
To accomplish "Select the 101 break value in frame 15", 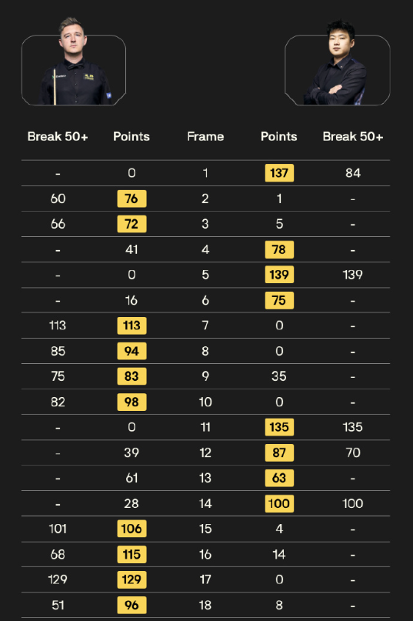I will point(58,529).
